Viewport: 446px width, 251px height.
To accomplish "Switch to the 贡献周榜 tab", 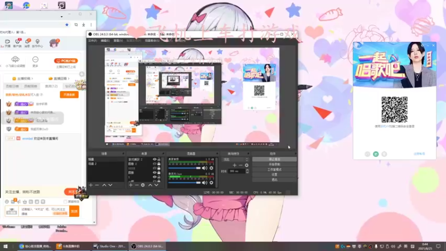I will [x=31, y=86].
